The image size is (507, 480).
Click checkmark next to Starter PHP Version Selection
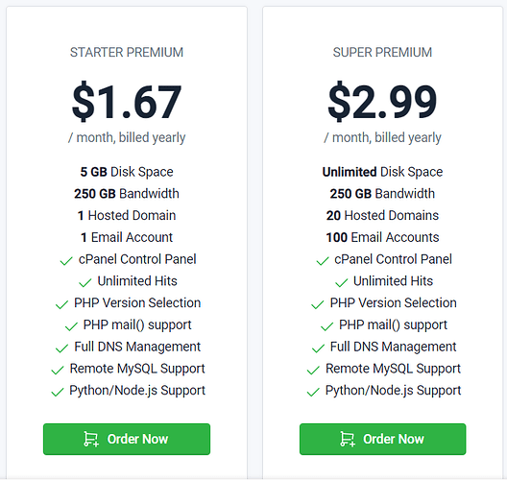(x=61, y=304)
